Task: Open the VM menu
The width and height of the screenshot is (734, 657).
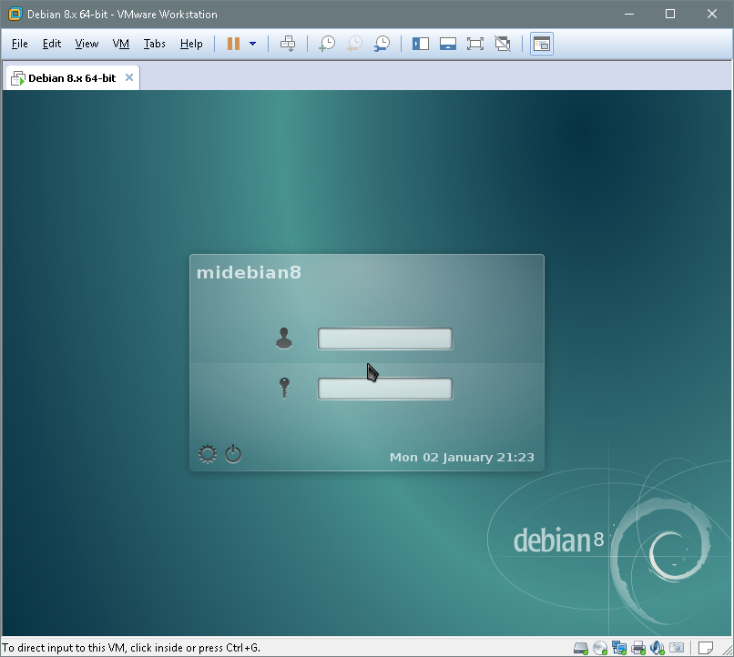Action: [120, 43]
